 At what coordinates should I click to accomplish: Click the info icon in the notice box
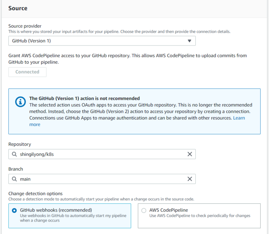pyautogui.click(x=20, y=102)
